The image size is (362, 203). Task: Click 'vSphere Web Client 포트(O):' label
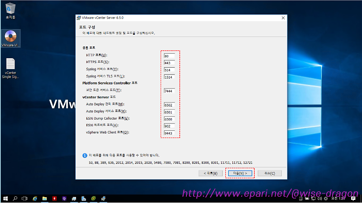(x=108, y=132)
